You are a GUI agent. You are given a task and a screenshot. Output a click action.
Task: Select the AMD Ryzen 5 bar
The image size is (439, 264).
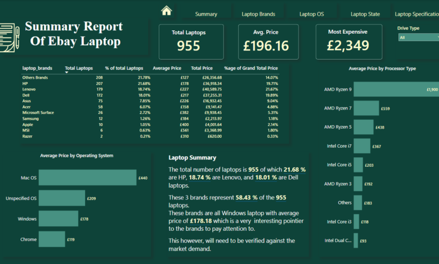[364, 127]
